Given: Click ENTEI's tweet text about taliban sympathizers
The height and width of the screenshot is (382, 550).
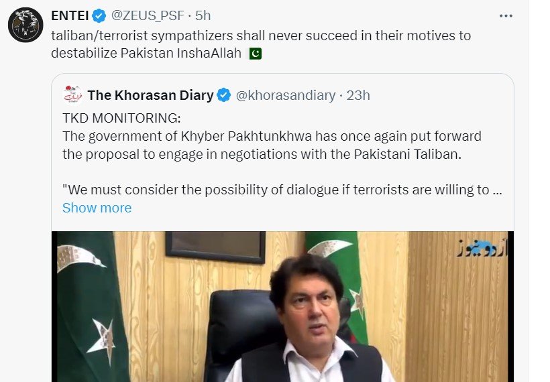Looking at the screenshot, I should coord(262,36).
